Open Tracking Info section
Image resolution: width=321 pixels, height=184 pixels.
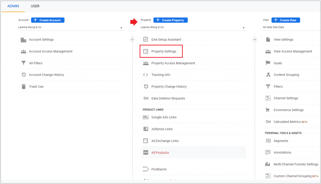tap(161, 75)
